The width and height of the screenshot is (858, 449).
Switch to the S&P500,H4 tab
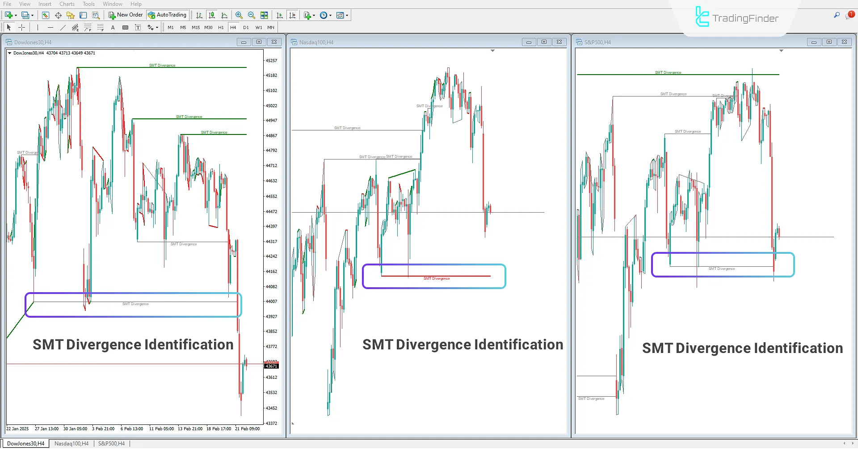(x=111, y=443)
